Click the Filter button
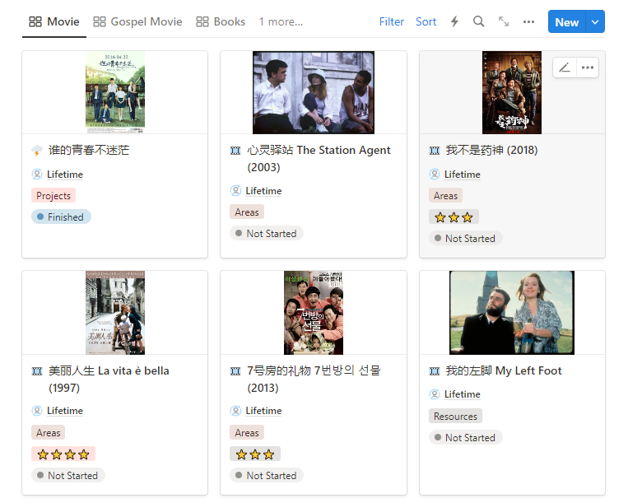 click(392, 22)
